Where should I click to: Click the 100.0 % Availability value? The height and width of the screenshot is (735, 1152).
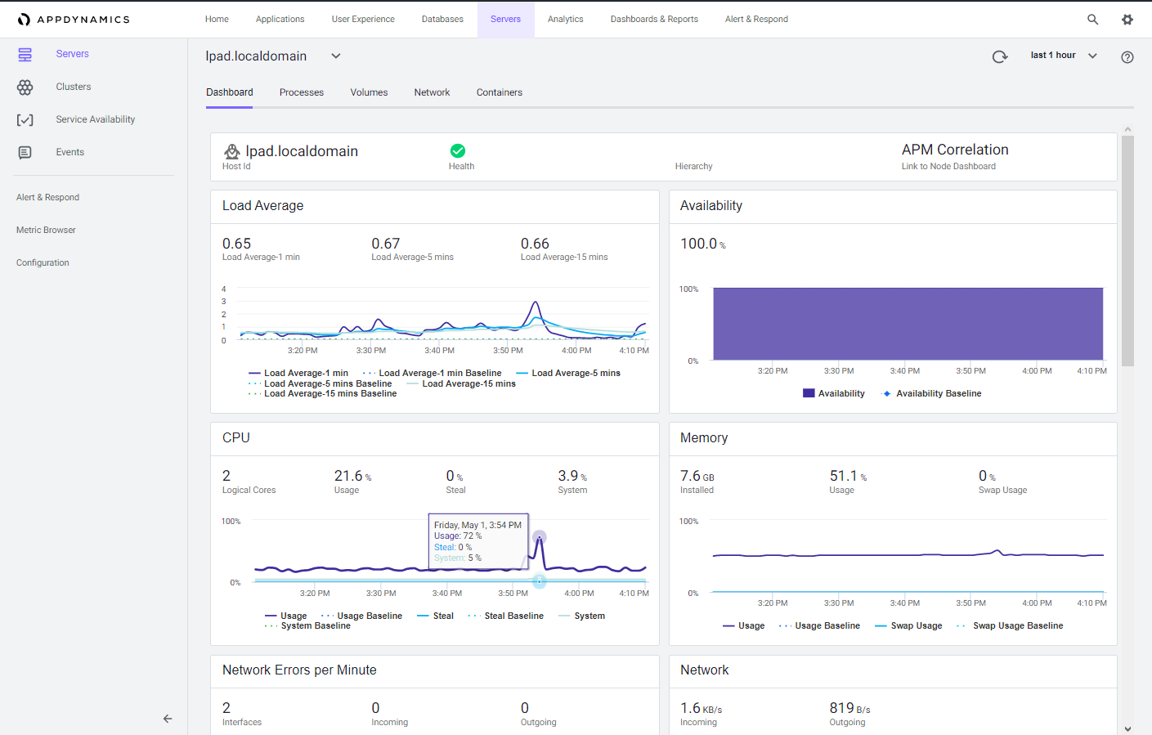(702, 244)
